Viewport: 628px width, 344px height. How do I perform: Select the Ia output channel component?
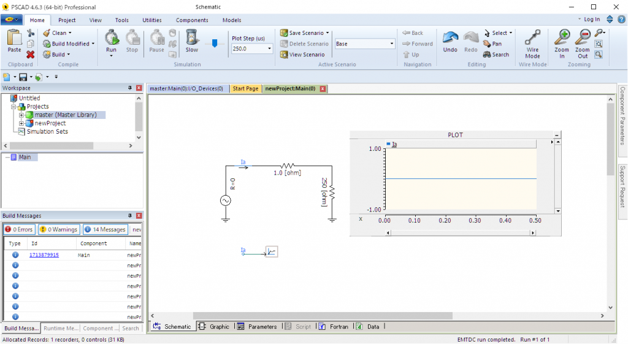pos(272,252)
